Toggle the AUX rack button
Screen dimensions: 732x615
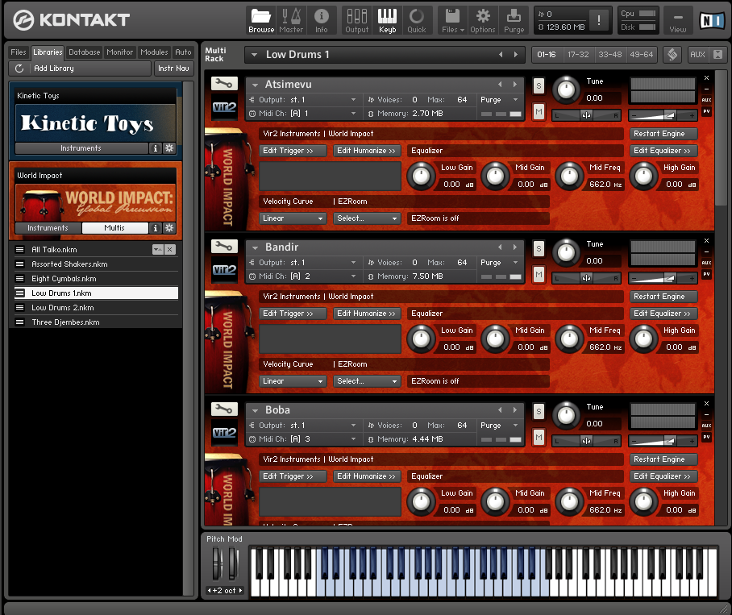[x=697, y=55]
